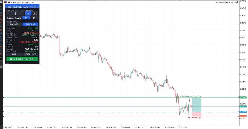Click the 1.16240 price axis label
This screenshot has height=129, width=248.
243,16
